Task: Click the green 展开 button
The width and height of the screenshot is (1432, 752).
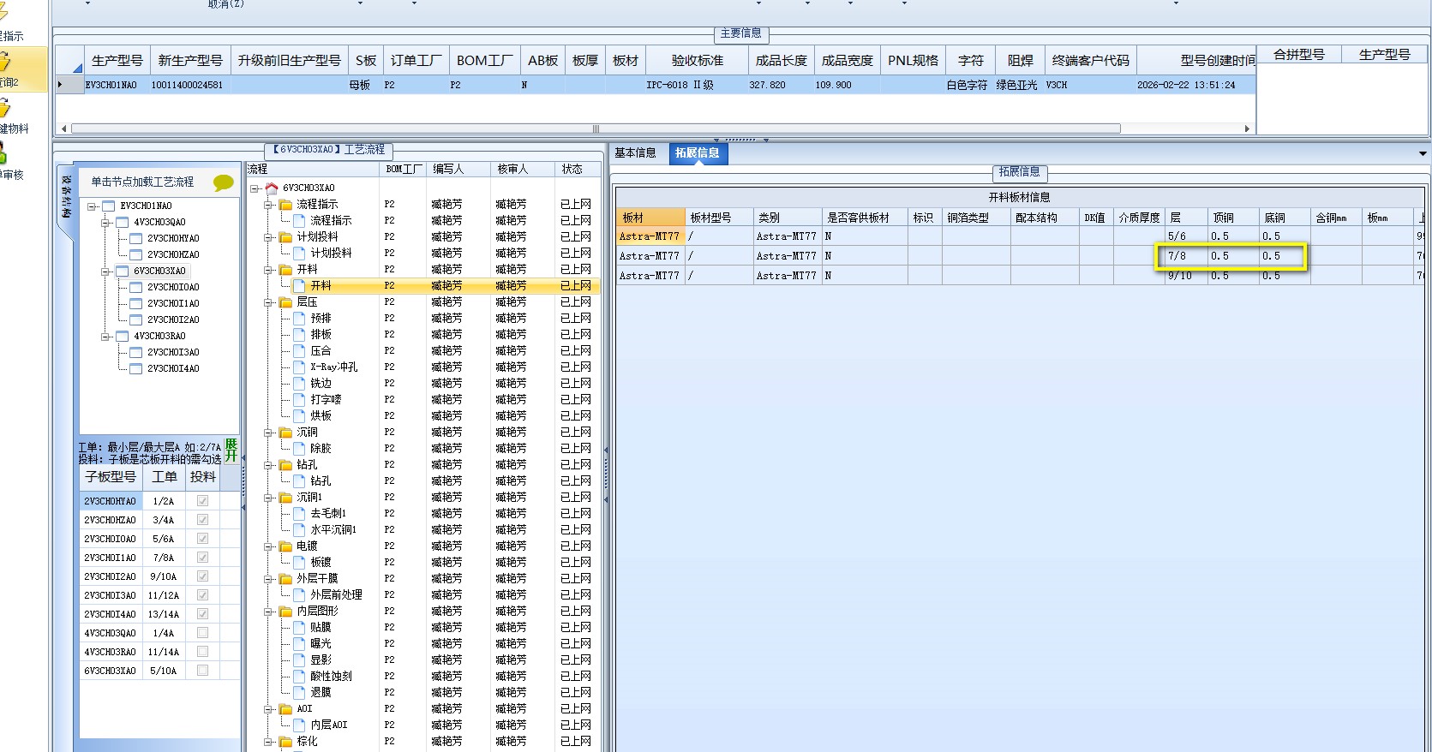Action: pos(231,450)
